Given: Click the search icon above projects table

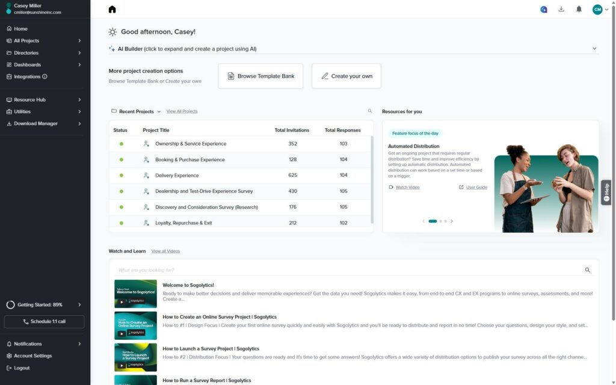Looking at the screenshot, I should click(370, 111).
